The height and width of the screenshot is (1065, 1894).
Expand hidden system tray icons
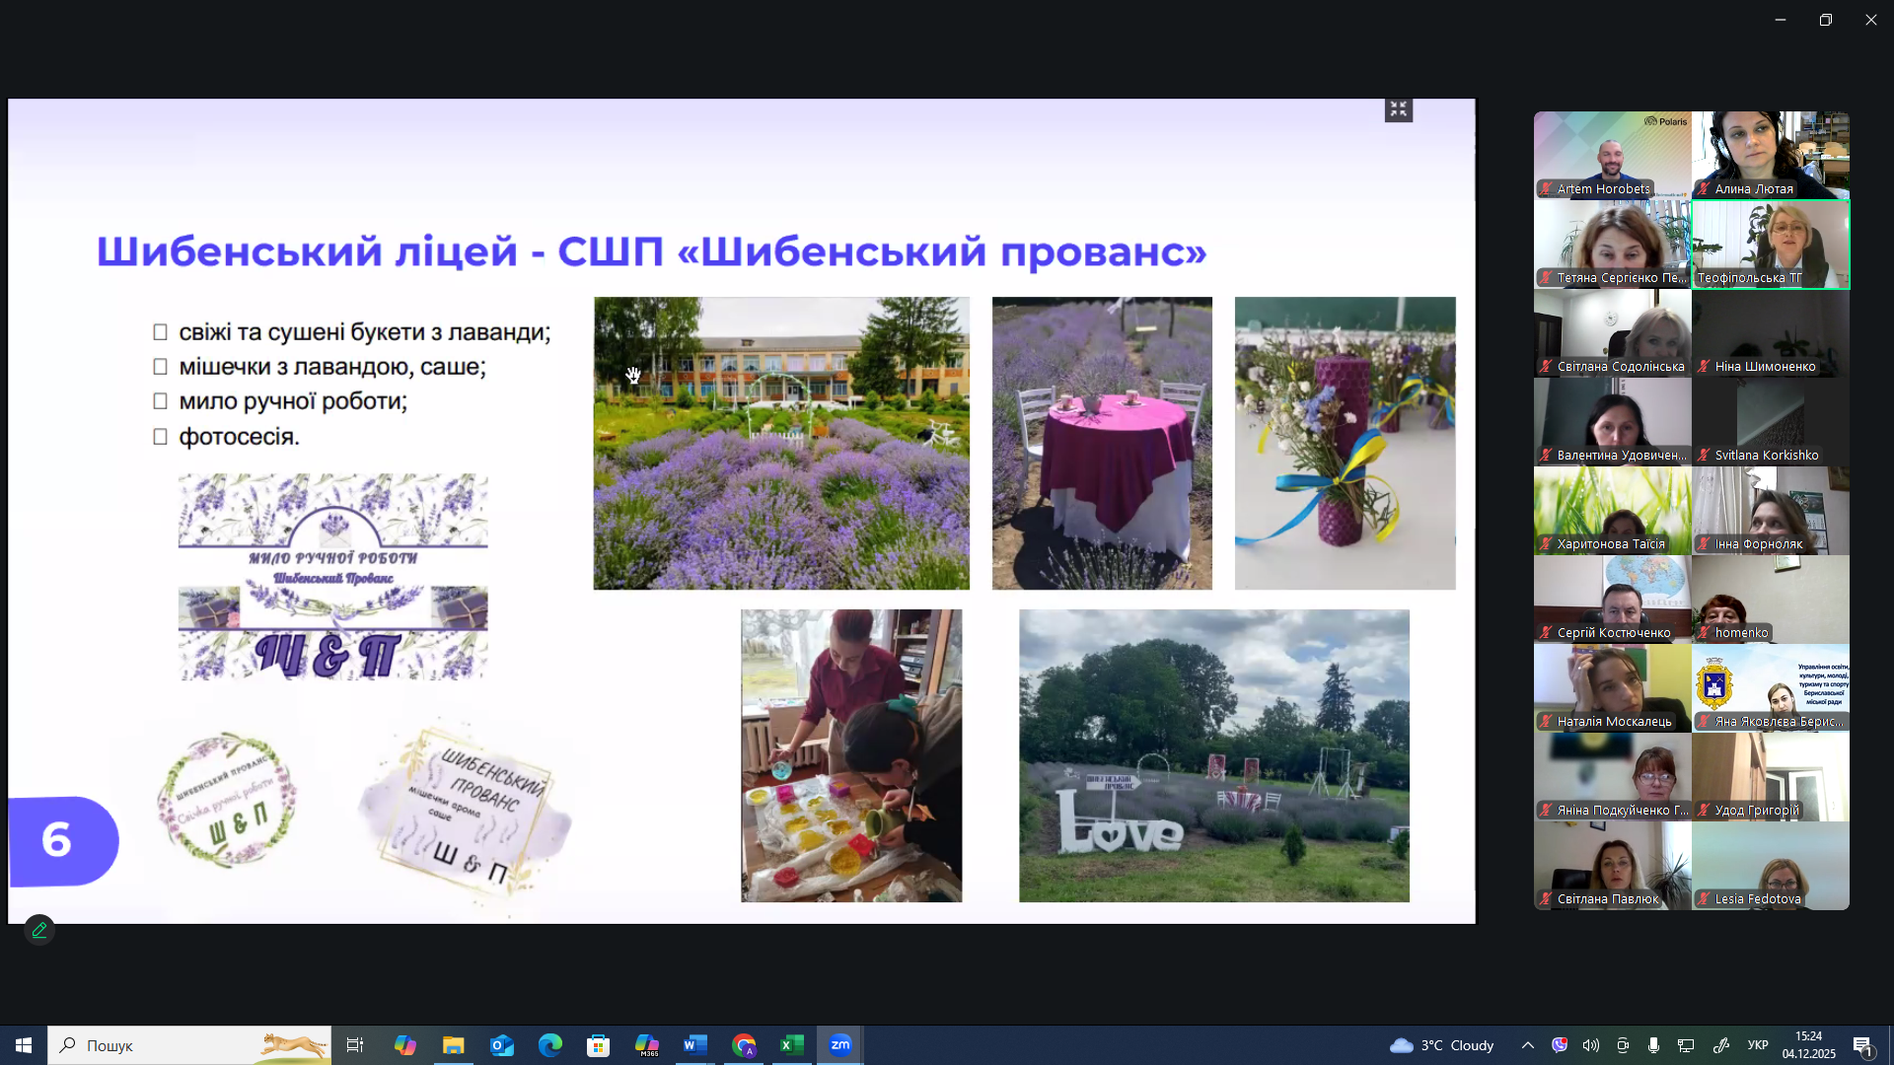coord(1527,1045)
